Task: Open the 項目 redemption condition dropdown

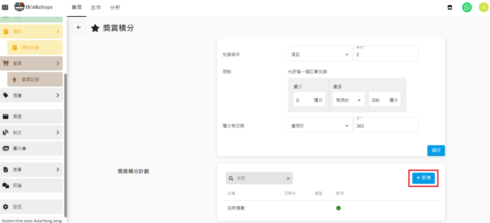Action: point(320,55)
